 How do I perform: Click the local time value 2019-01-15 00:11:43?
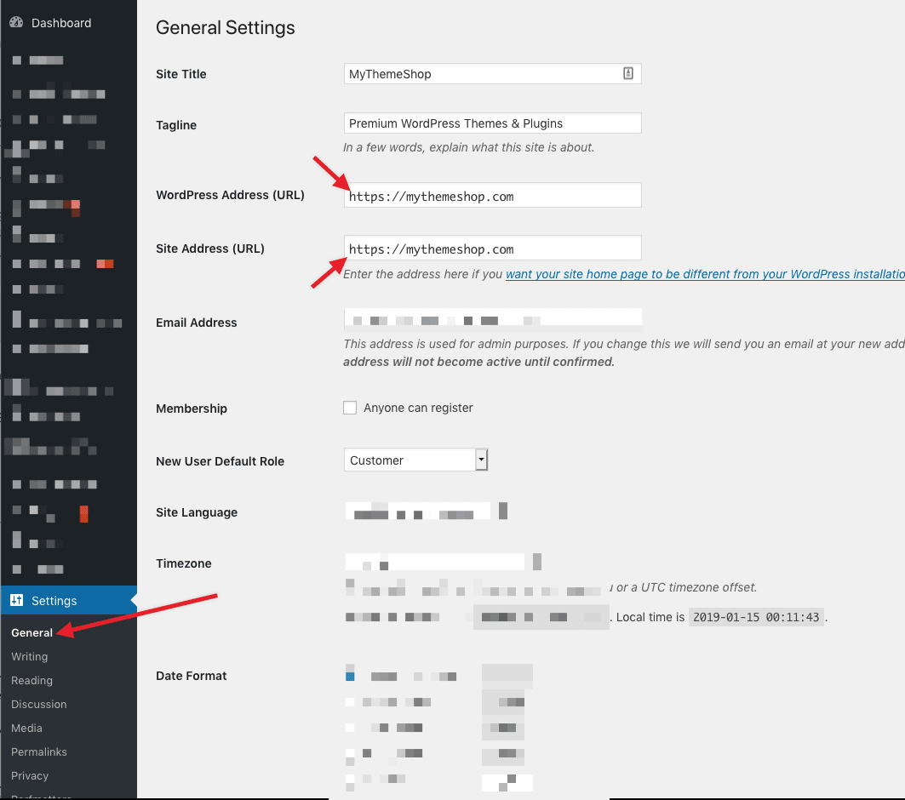click(755, 617)
